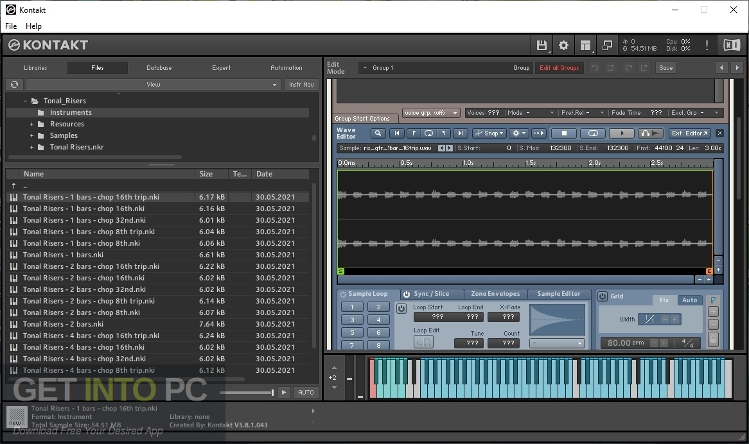Toggle the loop power button beside Loop Start
Image resolution: width=749 pixels, height=444 pixels.
(401, 308)
